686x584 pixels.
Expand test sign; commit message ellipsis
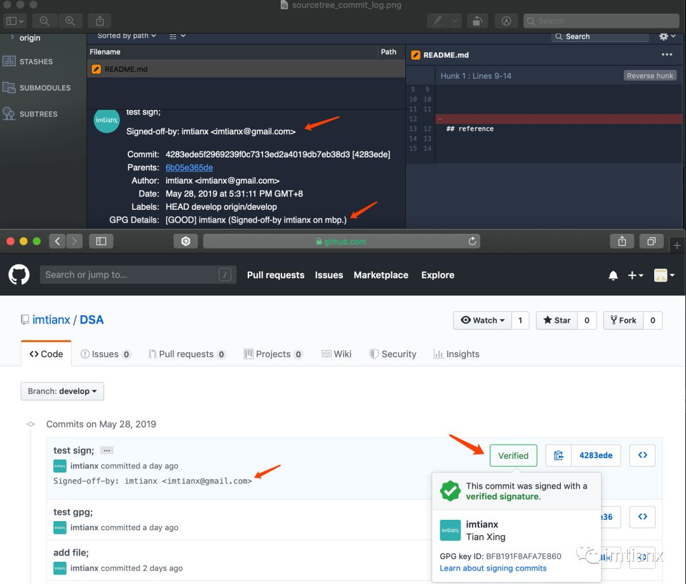[107, 450]
